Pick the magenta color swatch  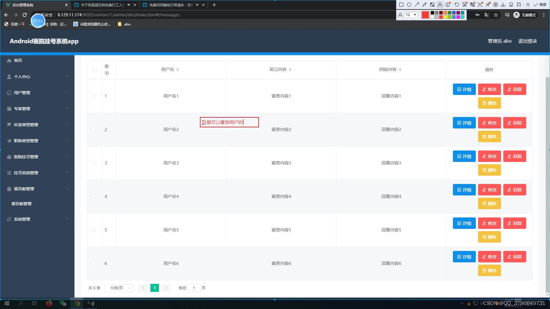point(458,17)
